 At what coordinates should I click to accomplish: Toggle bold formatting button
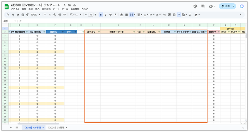[x=101, y=15]
